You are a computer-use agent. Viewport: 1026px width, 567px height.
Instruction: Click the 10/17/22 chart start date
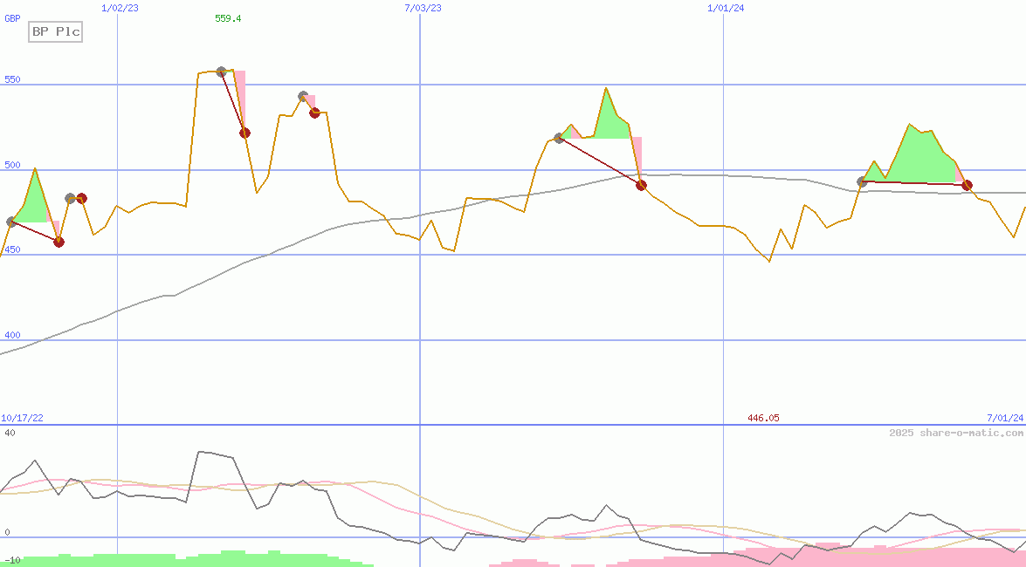pos(22,418)
